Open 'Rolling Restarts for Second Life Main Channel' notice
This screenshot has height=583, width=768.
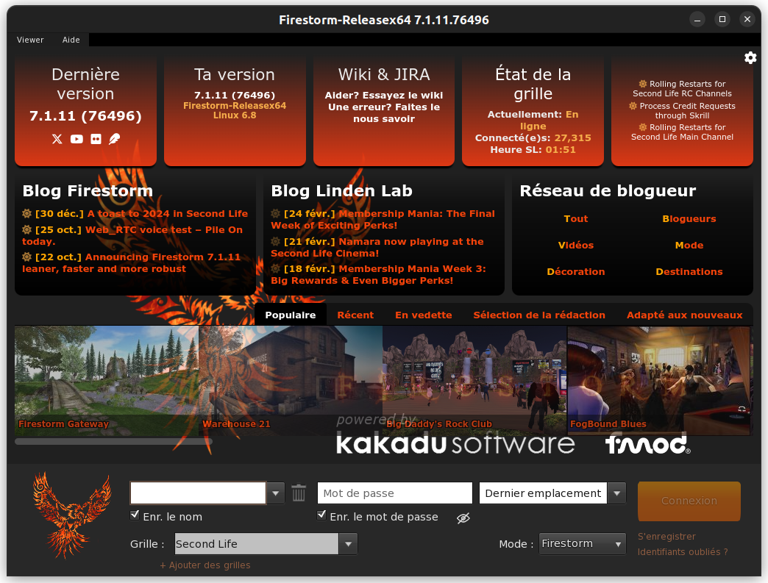[682, 132]
